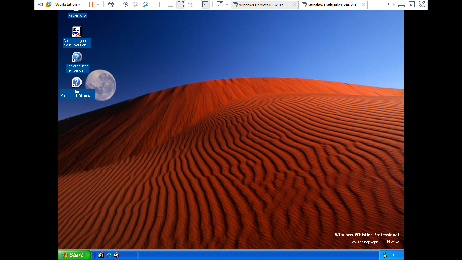This screenshot has height=260, width=462.
Task: Pause the virtual machine with the orange button
Action: [91, 5]
